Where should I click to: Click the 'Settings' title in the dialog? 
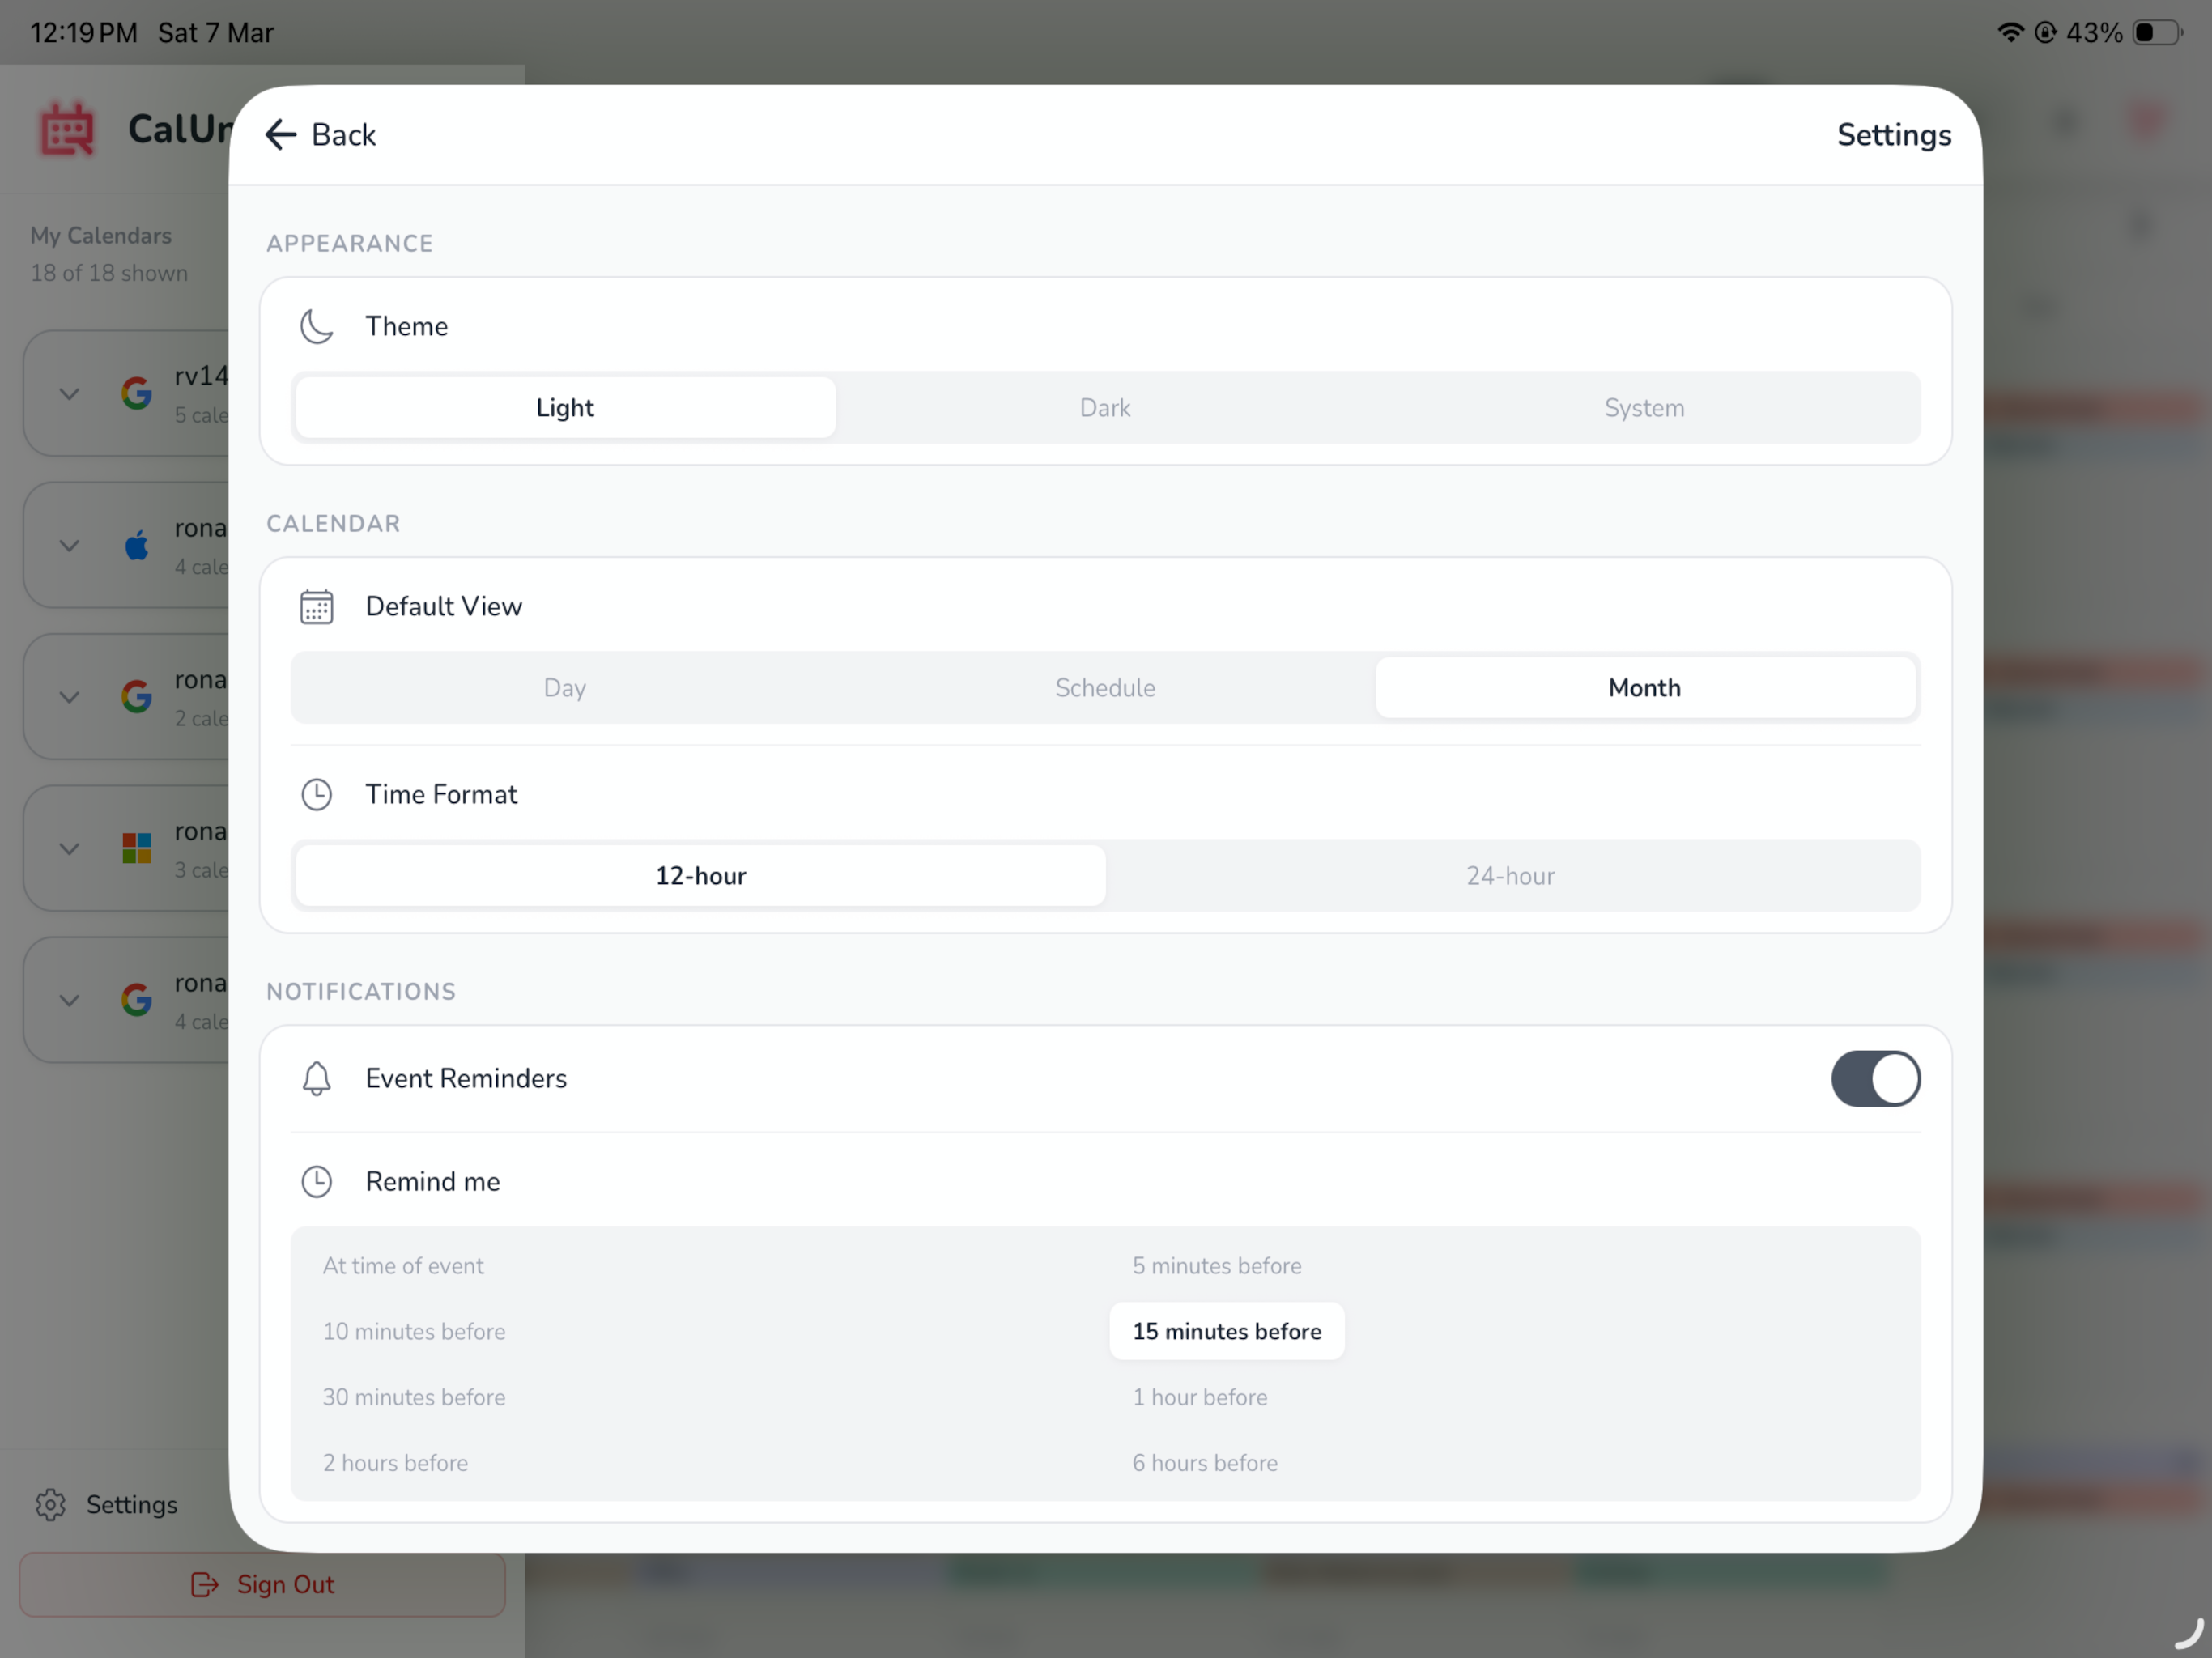pyautogui.click(x=1894, y=135)
